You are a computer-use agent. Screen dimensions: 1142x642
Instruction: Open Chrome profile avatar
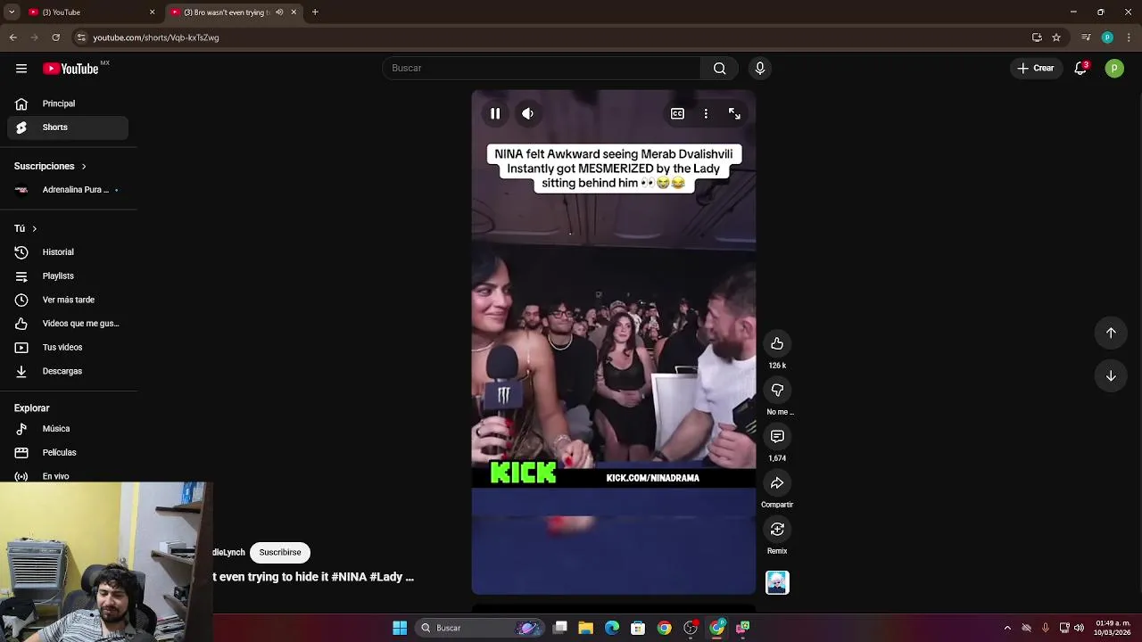click(1107, 37)
